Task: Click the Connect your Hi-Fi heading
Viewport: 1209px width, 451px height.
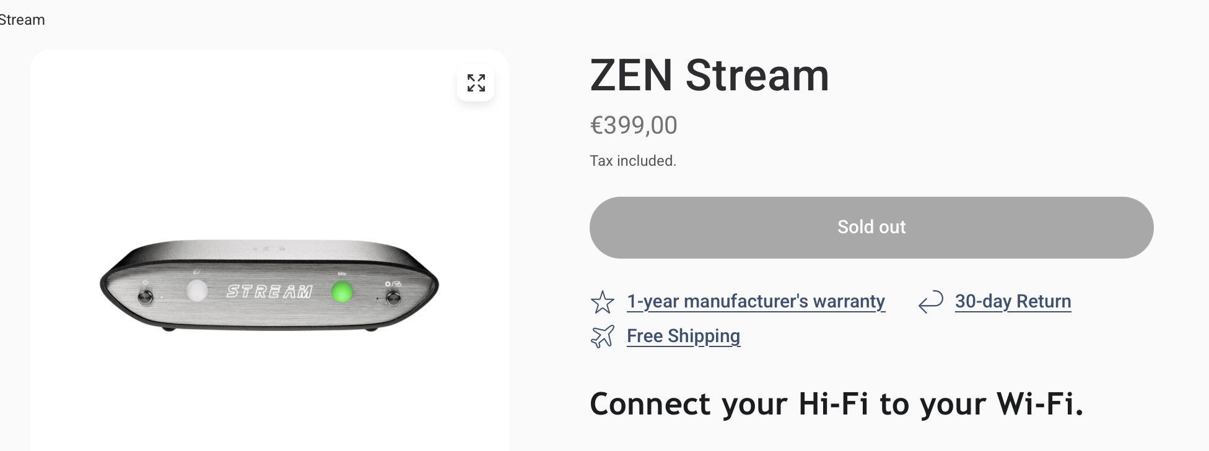Action: pyautogui.click(x=836, y=404)
